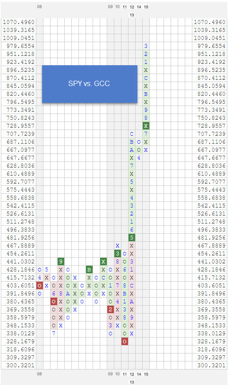Select the blue A in the 667.0977 row
The height and width of the screenshot is (385, 230).
132,150
